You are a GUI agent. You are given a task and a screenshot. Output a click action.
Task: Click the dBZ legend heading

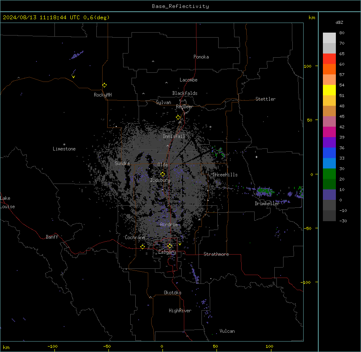(x=339, y=22)
